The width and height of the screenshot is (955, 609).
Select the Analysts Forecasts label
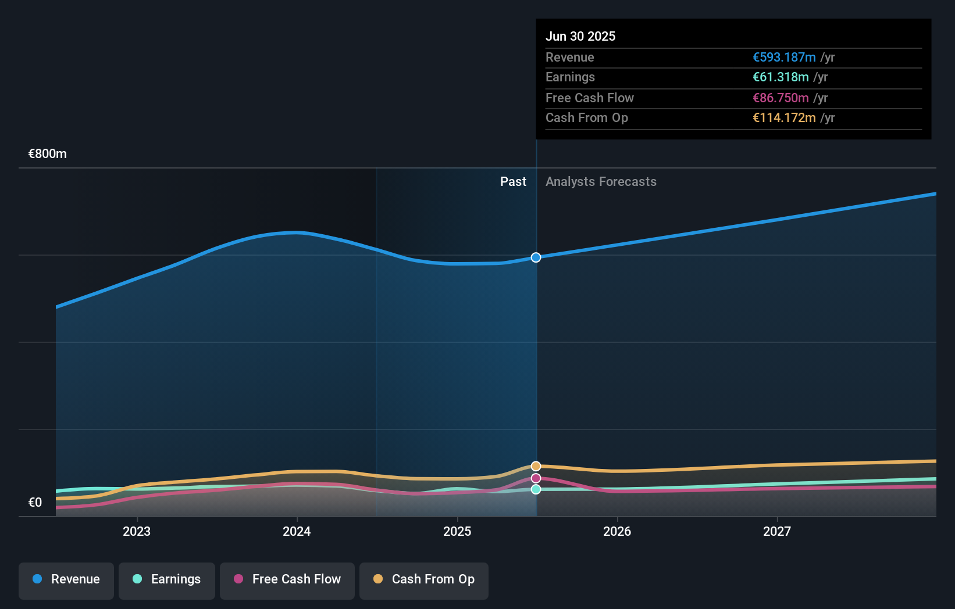pos(601,181)
